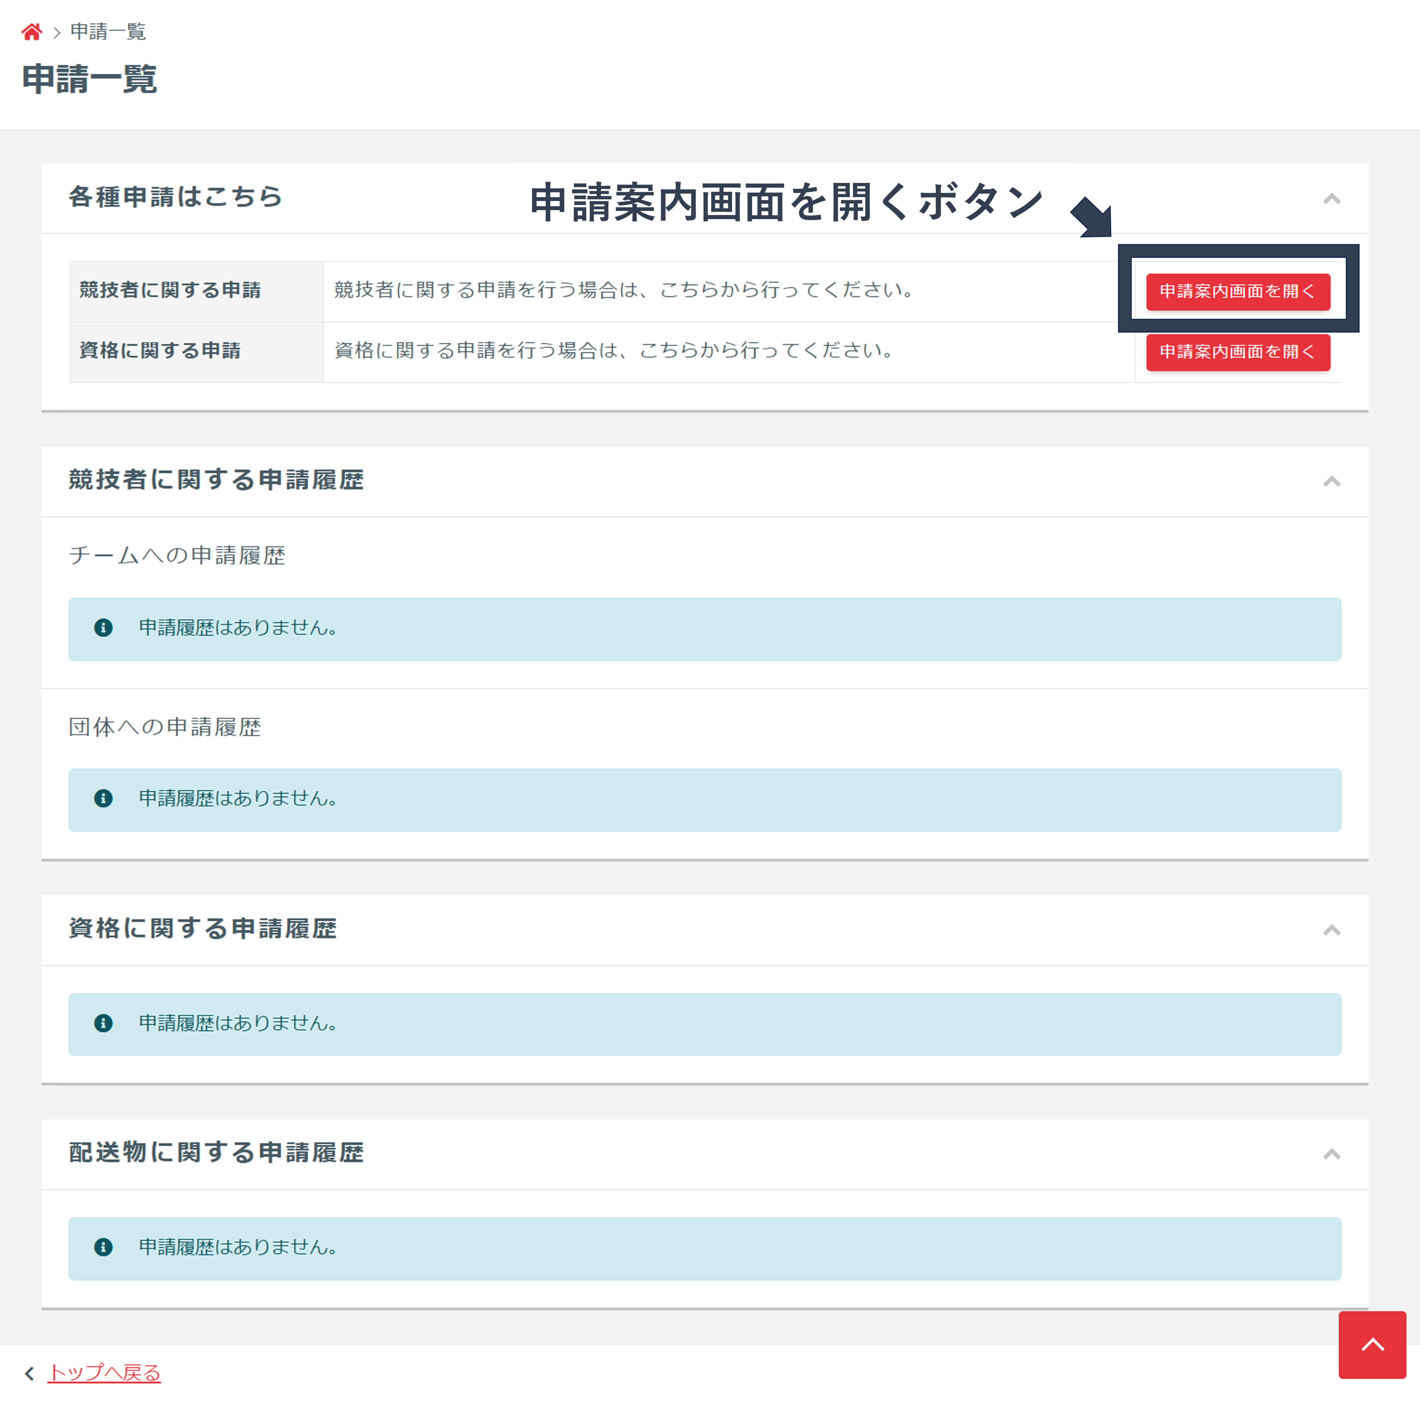This screenshot has width=1420, height=1406.
Task: Click the 申請一覧 breadcrumb text
Action: (108, 32)
